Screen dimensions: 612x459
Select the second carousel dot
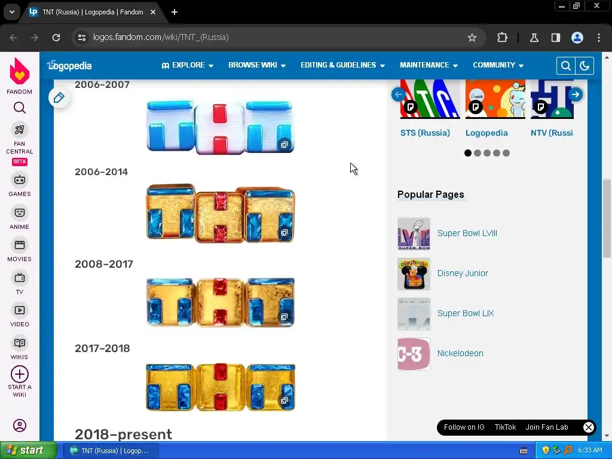pyautogui.click(x=478, y=153)
